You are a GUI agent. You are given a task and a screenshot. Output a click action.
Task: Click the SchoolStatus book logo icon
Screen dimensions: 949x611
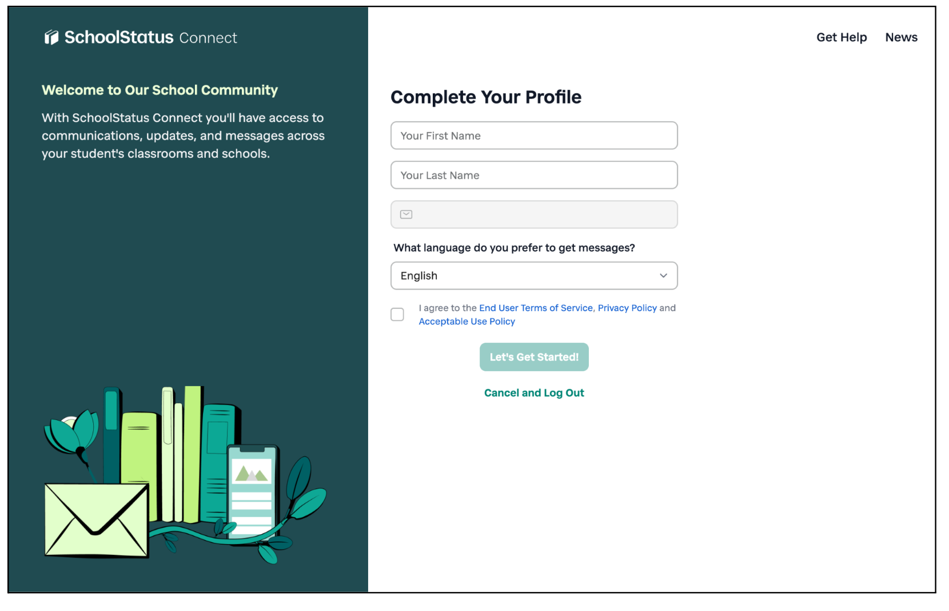click(x=51, y=38)
